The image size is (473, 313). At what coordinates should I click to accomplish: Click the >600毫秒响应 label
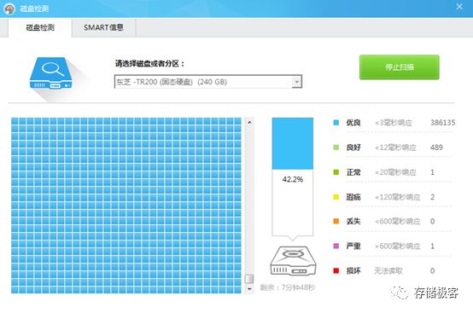pos(398,246)
